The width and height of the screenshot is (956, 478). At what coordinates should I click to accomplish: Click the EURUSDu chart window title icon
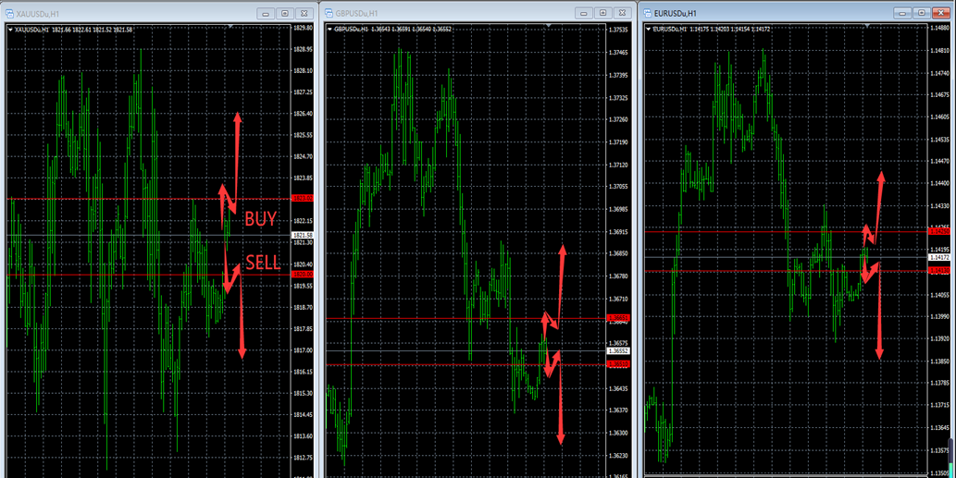point(650,13)
